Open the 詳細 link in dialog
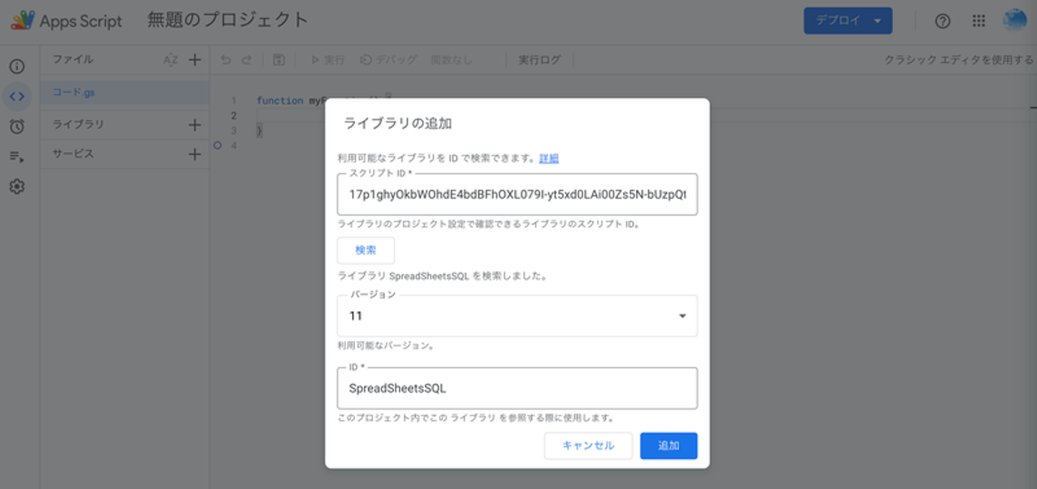The image size is (1037, 489). (x=549, y=158)
